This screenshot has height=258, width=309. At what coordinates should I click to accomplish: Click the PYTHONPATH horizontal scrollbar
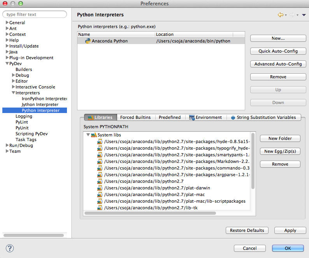click(x=150, y=213)
